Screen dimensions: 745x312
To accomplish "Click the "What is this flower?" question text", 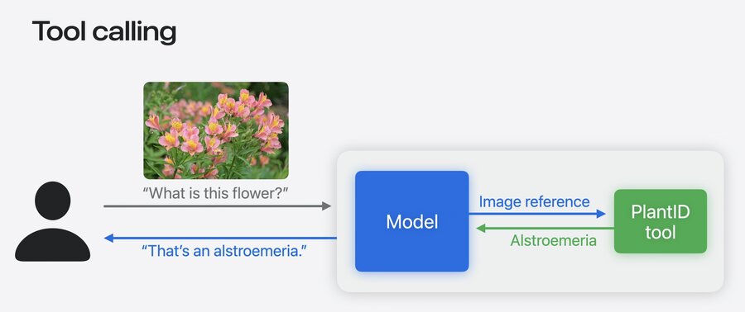I will pyautogui.click(x=216, y=193).
